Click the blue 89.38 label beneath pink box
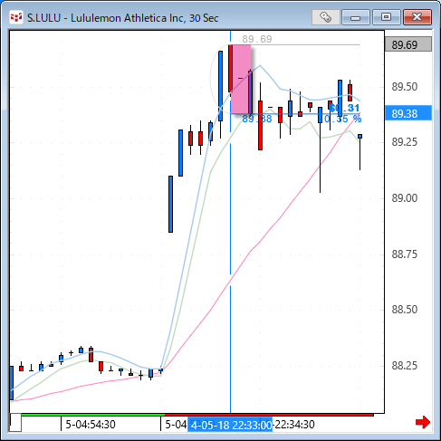 (257, 119)
